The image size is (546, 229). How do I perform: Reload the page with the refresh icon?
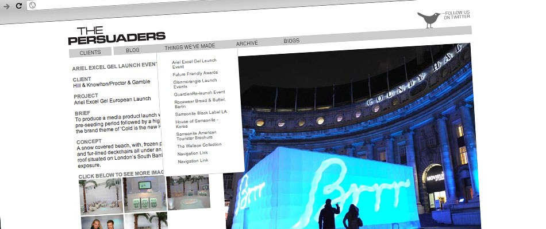(x=19, y=5)
